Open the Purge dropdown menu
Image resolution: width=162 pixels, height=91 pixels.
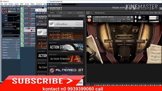[x=130, y=19]
